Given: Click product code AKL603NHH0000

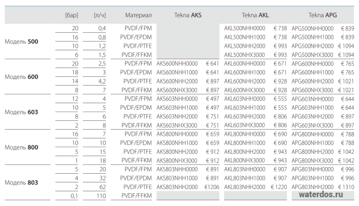Looking at the screenshot, I should 245,99.
